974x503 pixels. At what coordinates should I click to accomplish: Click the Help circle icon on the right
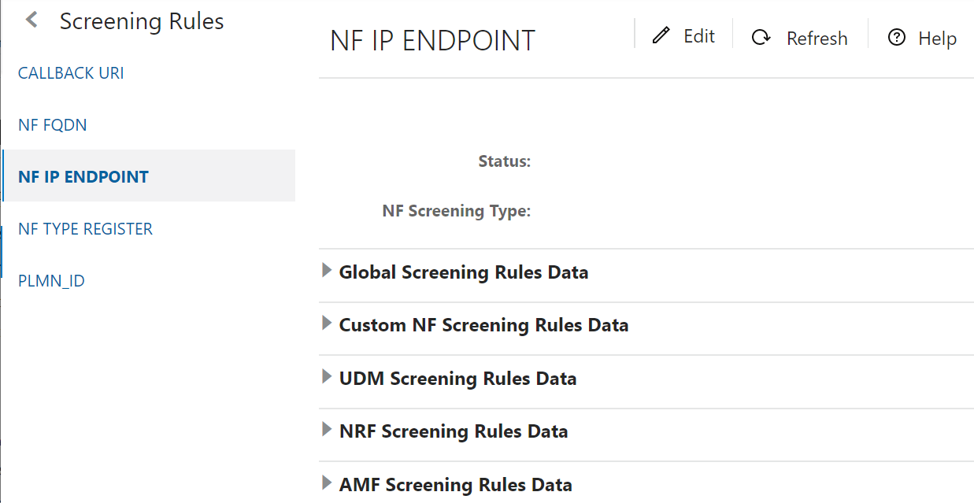click(895, 37)
